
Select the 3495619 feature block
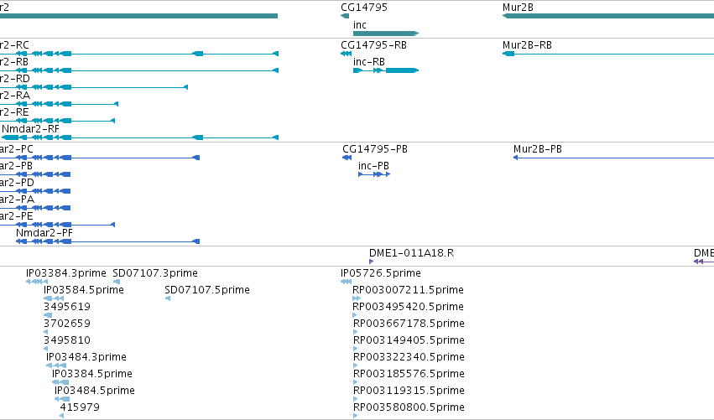pos(48,315)
